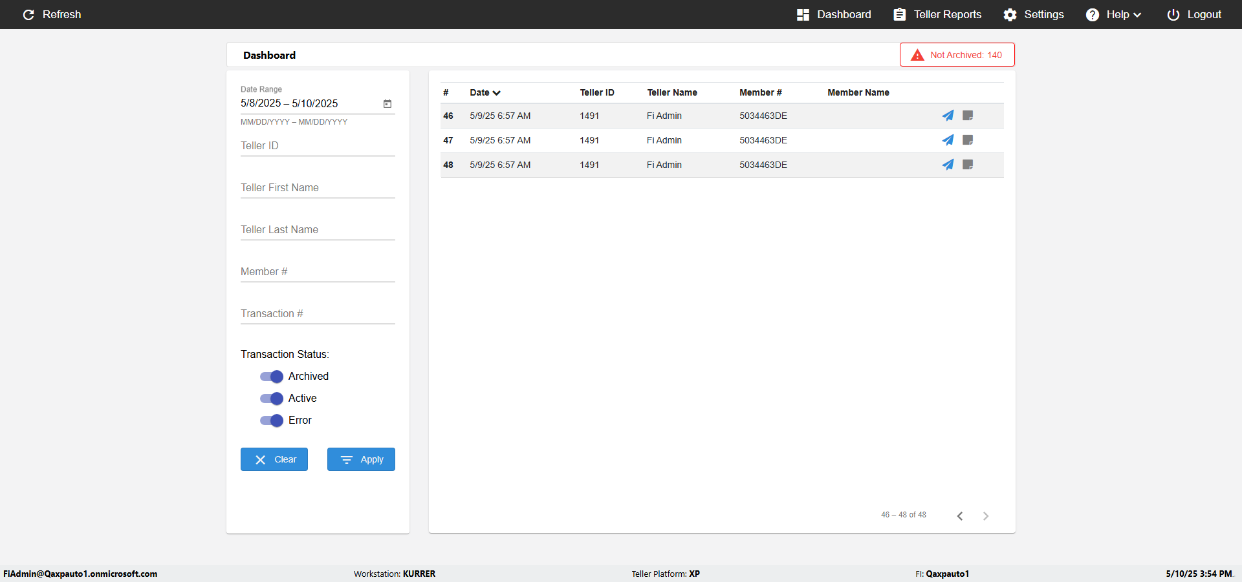Click Workstation: KURRER in status bar
The image size is (1242, 582).
[x=395, y=574]
